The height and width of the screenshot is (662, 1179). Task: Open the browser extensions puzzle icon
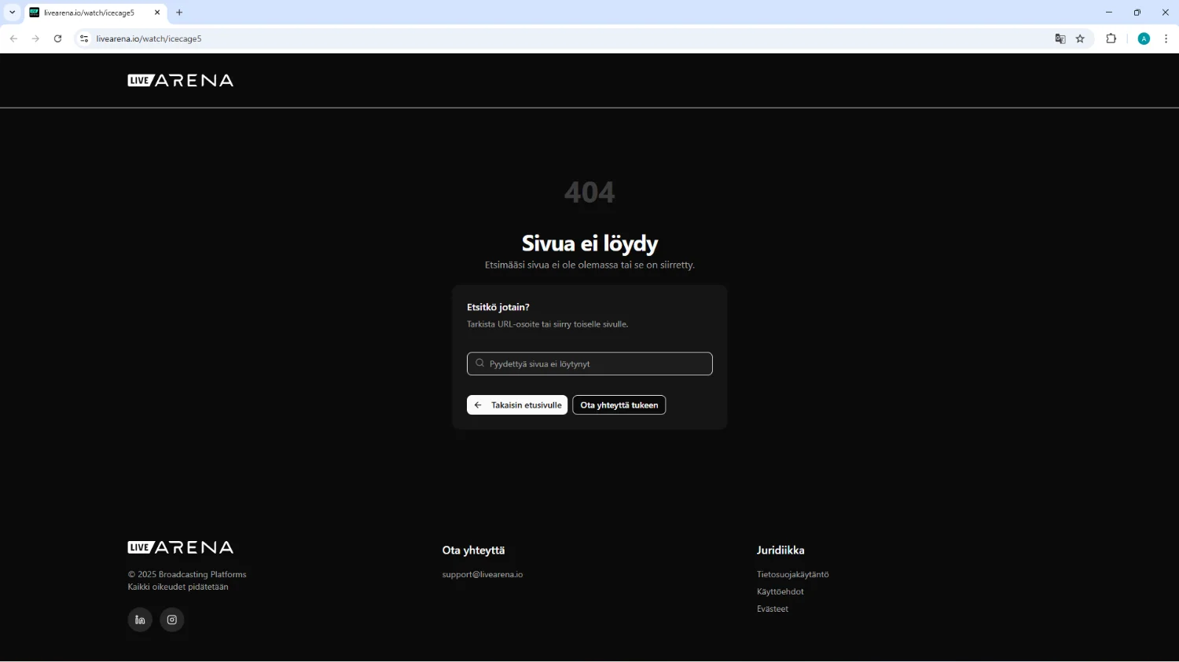(1111, 38)
